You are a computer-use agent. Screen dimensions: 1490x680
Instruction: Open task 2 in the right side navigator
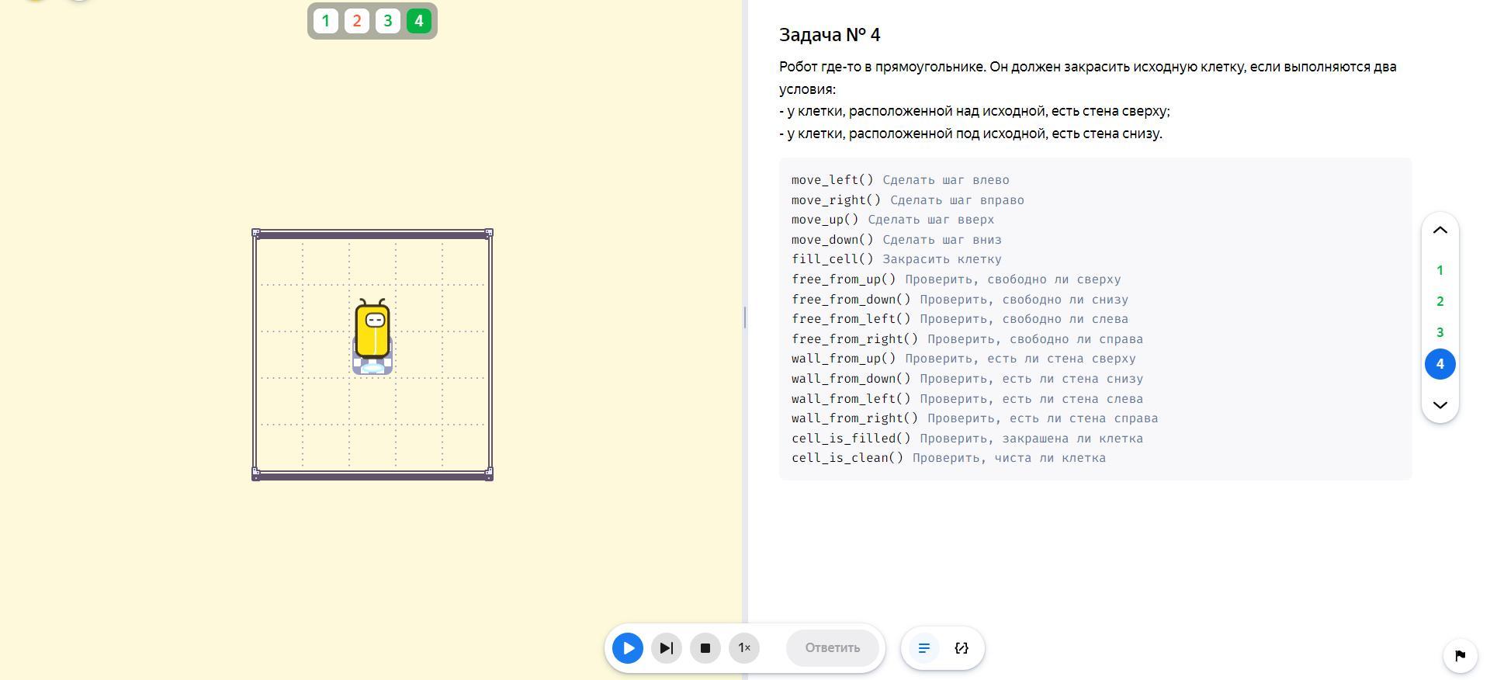pyautogui.click(x=1440, y=302)
